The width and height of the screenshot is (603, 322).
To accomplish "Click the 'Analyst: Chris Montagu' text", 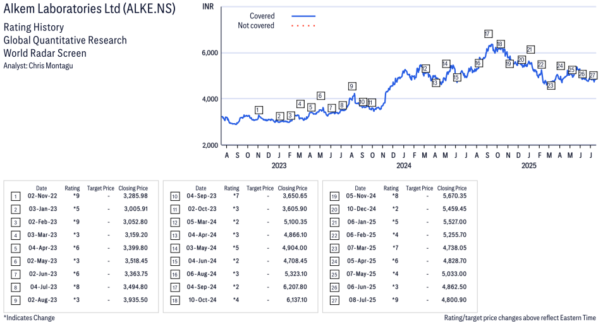I will 38,66.
